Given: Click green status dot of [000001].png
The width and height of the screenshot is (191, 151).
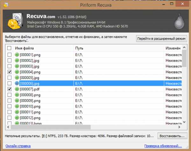Looking at the screenshot, I should click(17, 55).
